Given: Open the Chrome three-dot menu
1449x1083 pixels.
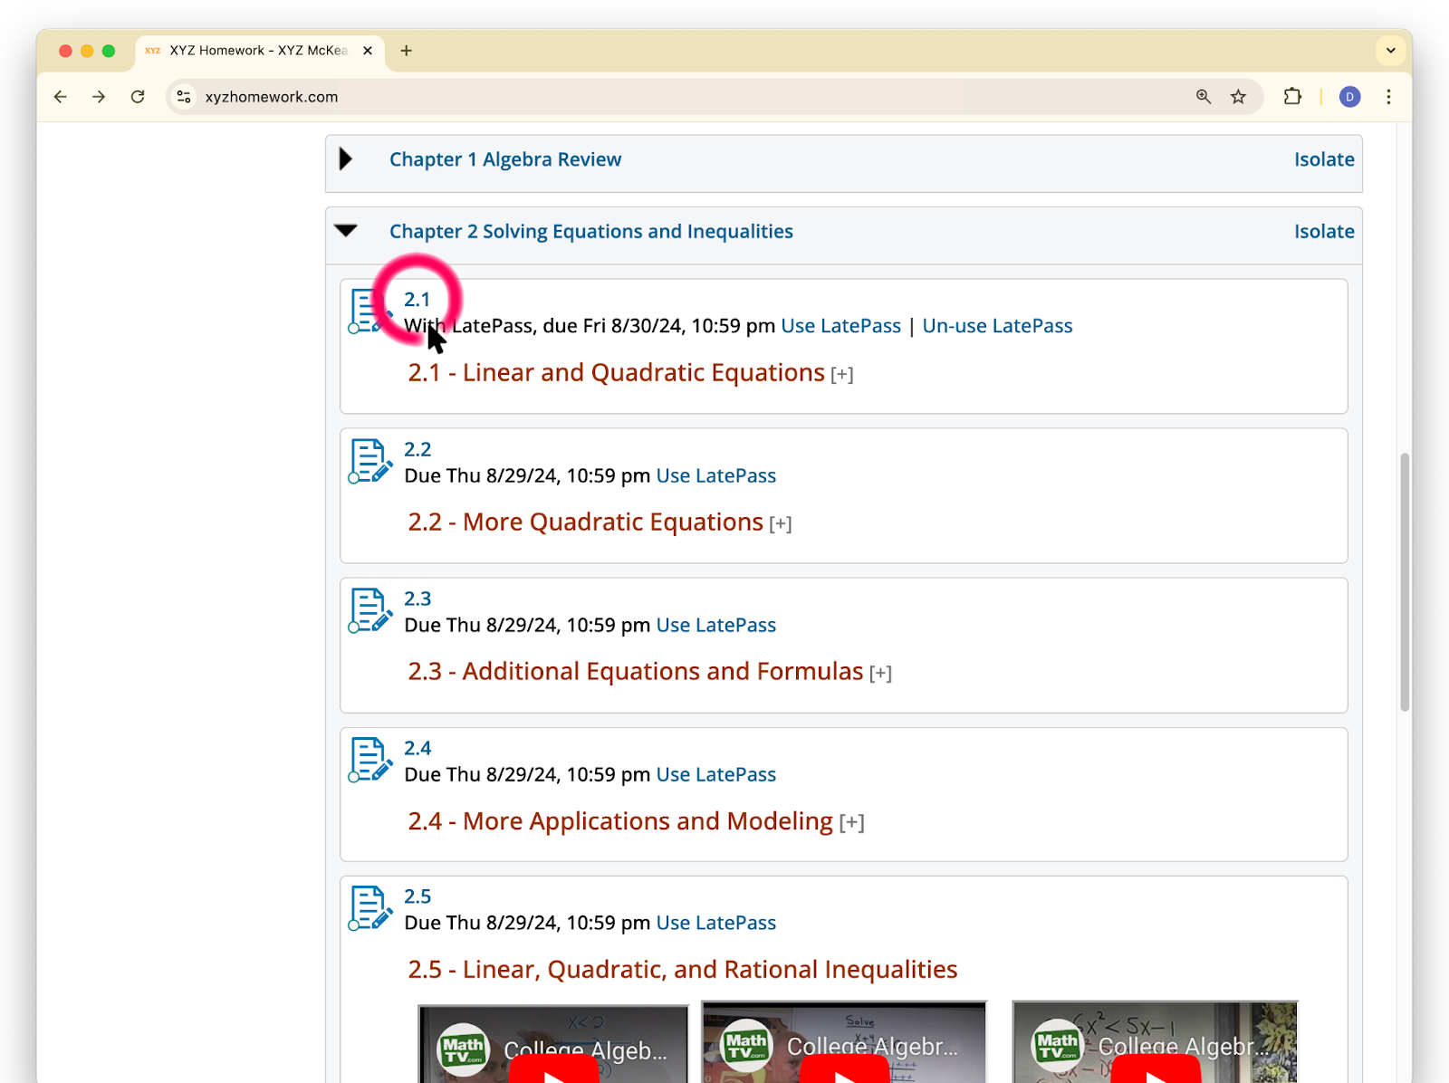Looking at the screenshot, I should coord(1388,97).
